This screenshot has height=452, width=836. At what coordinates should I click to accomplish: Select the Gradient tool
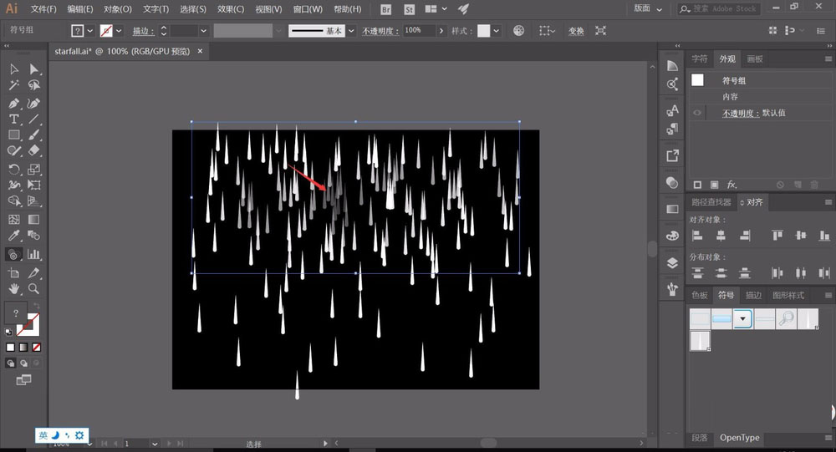click(34, 220)
